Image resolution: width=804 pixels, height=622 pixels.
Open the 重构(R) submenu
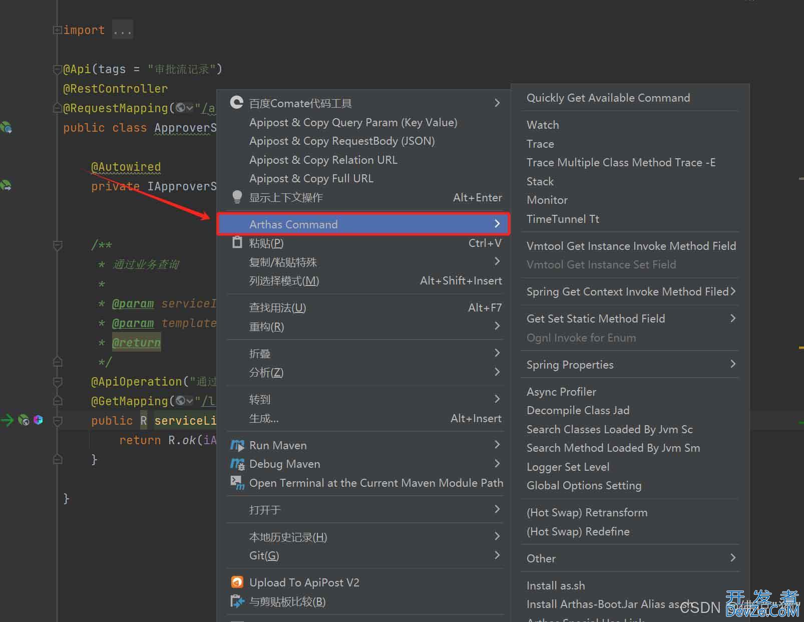[x=363, y=327]
